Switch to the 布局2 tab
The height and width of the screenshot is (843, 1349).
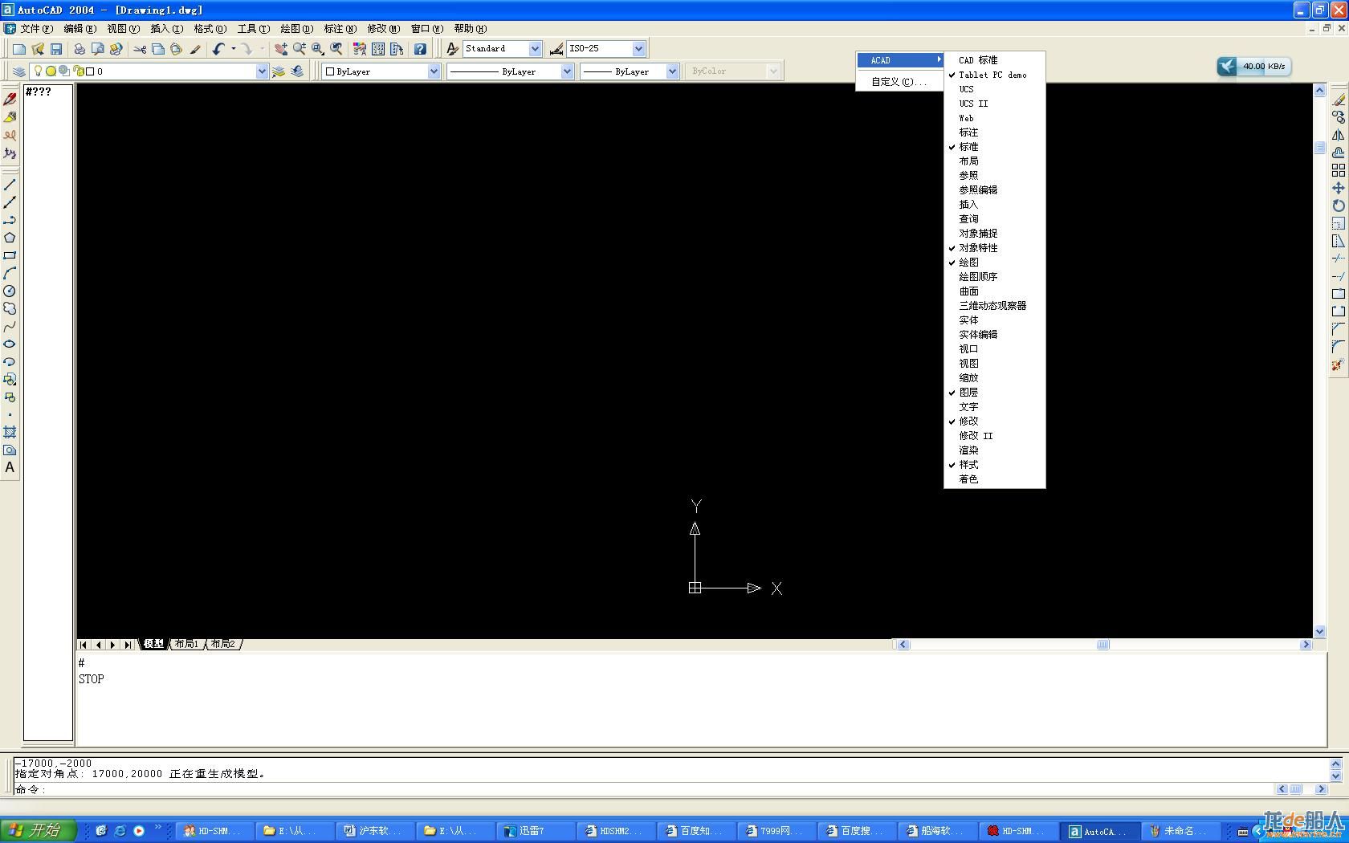pos(223,645)
